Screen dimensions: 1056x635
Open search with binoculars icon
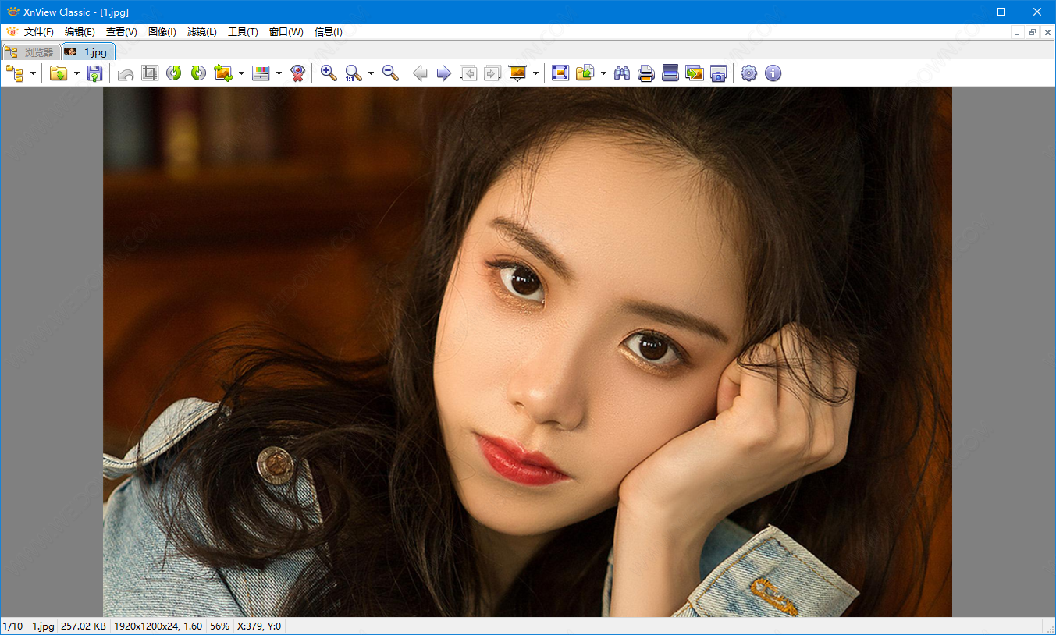pyautogui.click(x=622, y=73)
